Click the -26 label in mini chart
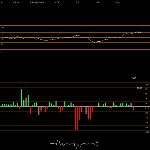The height and width of the screenshot is (150, 150). click(x=97, y=146)
